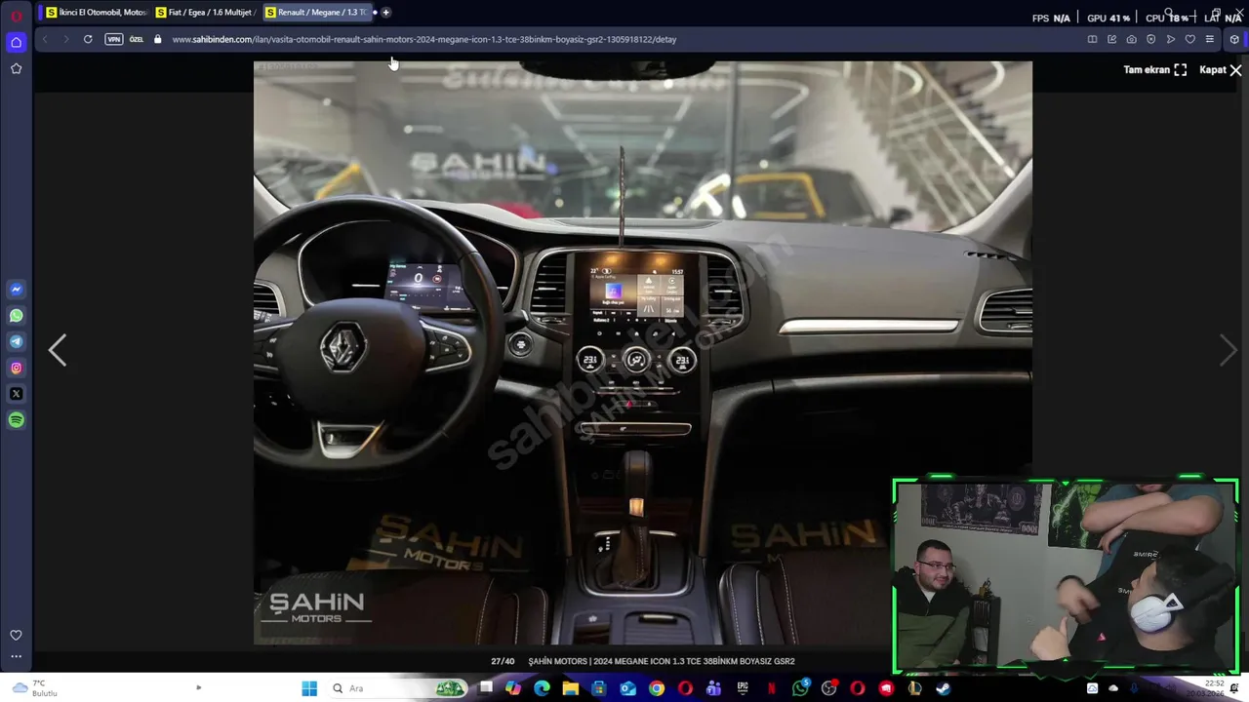The image size is (1249, 702).
Task: Switch to İkinci El Otomobil tab
Action: 96,13
